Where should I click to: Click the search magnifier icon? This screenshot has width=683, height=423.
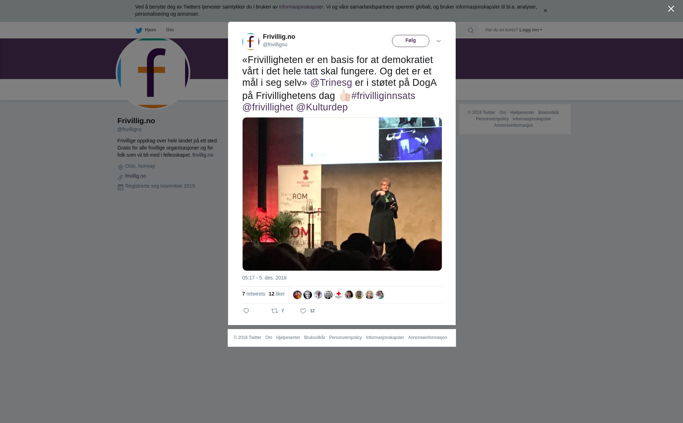(471, 30)
